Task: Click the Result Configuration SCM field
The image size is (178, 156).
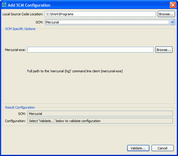Action: coord(100,113)
